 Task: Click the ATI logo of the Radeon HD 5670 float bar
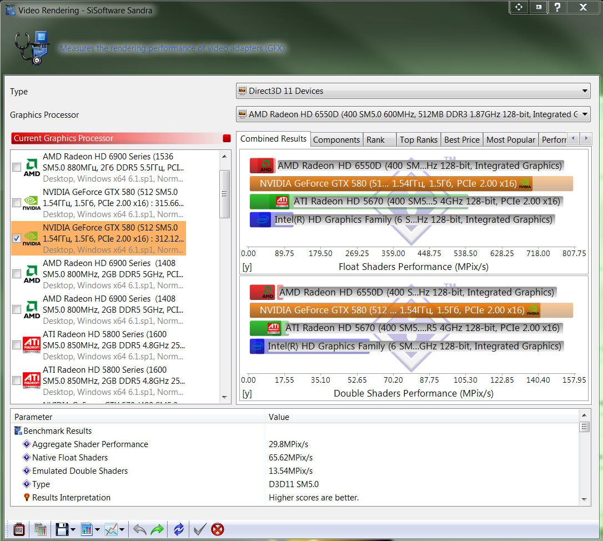pos(282,201)
